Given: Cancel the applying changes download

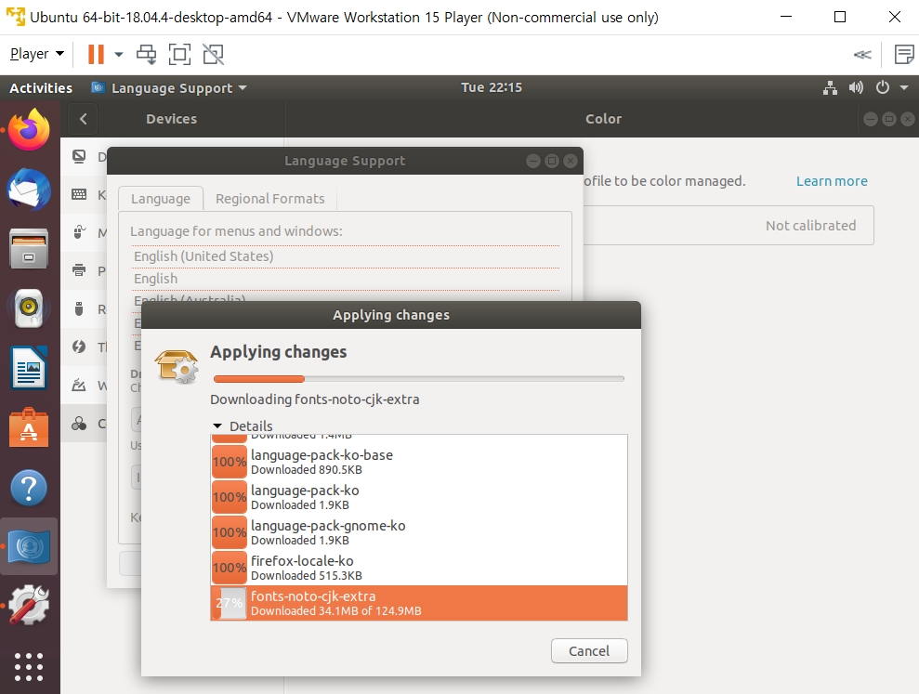Looking at the screenshot, I should (589, 650).
